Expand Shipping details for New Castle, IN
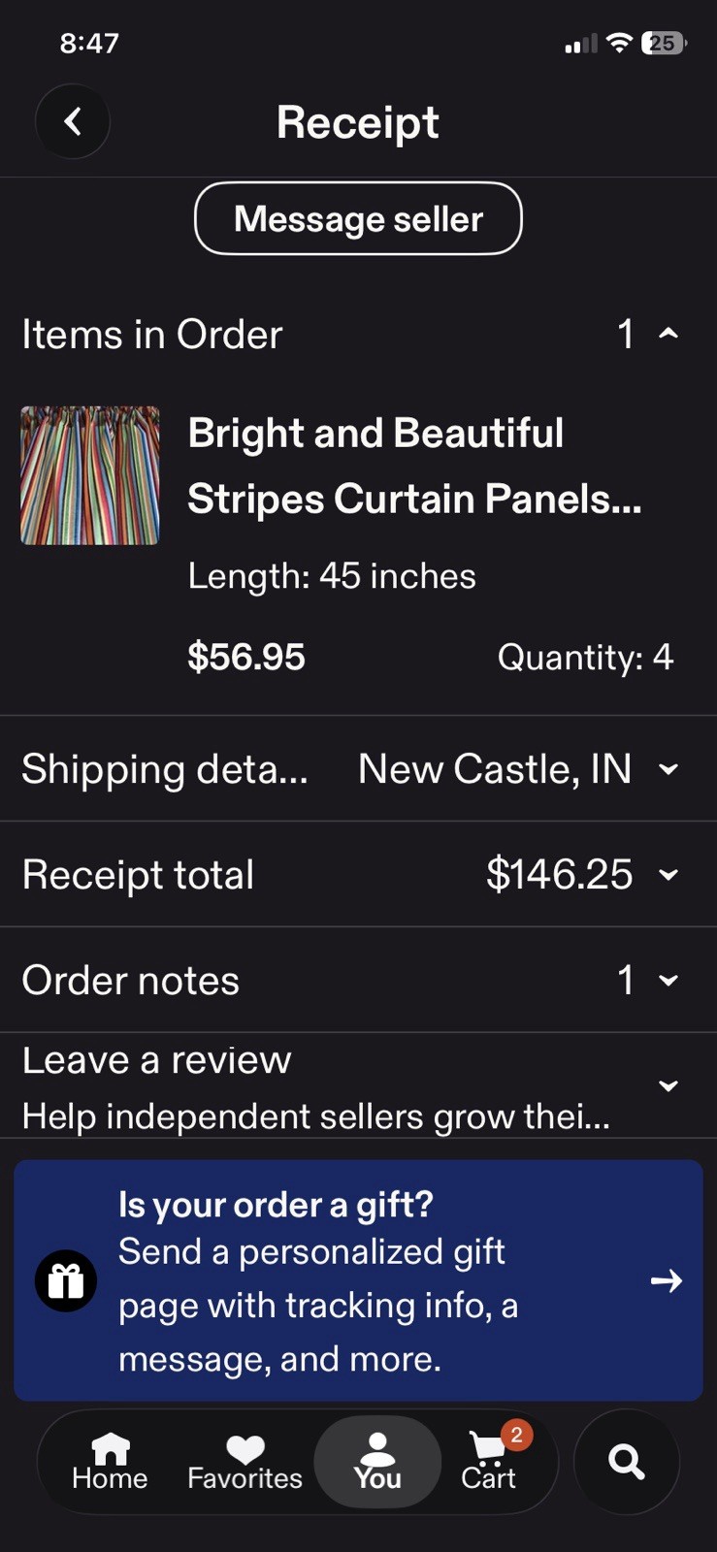 (x=358, y=769)
